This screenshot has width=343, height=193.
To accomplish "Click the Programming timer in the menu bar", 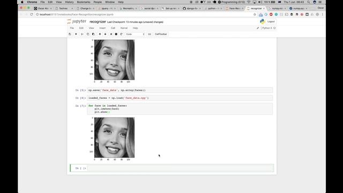I will coord(232,2).
